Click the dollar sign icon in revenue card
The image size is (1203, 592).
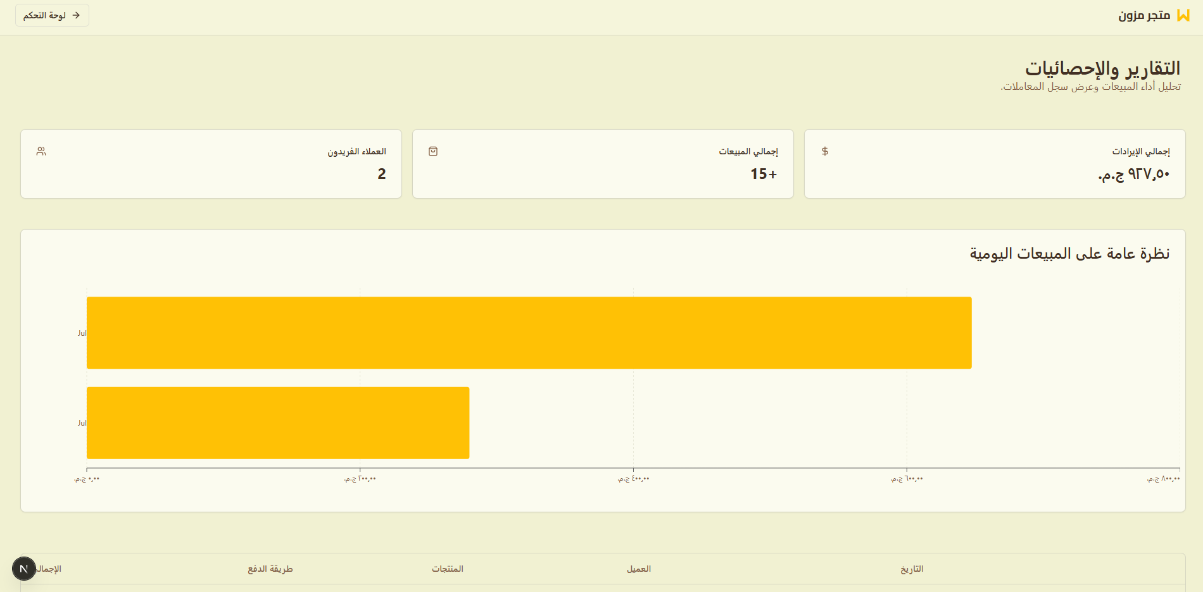point(824,151)
